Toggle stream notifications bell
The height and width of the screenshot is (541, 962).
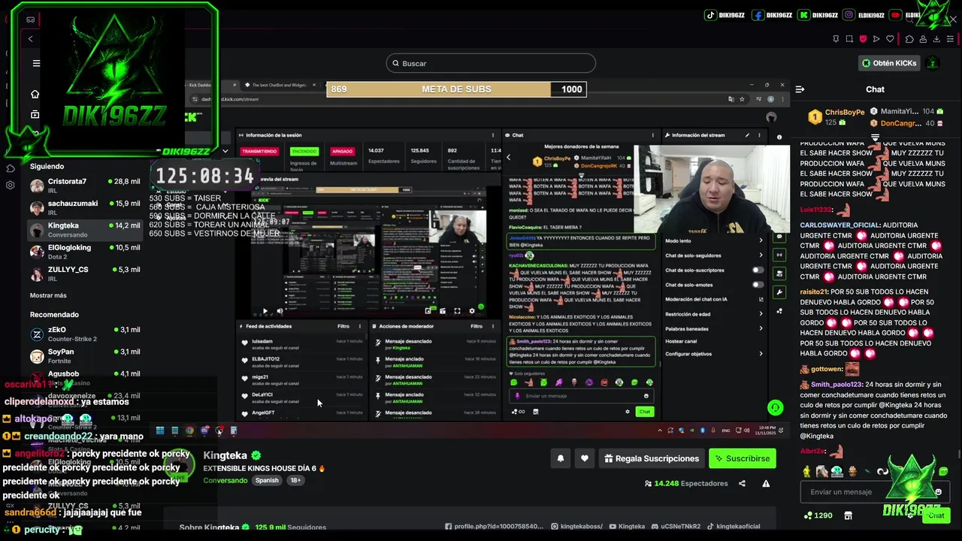point(560,458)
